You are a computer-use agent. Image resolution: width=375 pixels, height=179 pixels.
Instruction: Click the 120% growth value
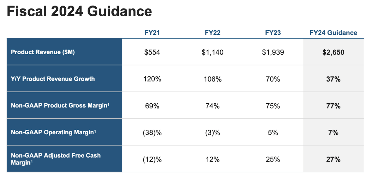[152, 79]
